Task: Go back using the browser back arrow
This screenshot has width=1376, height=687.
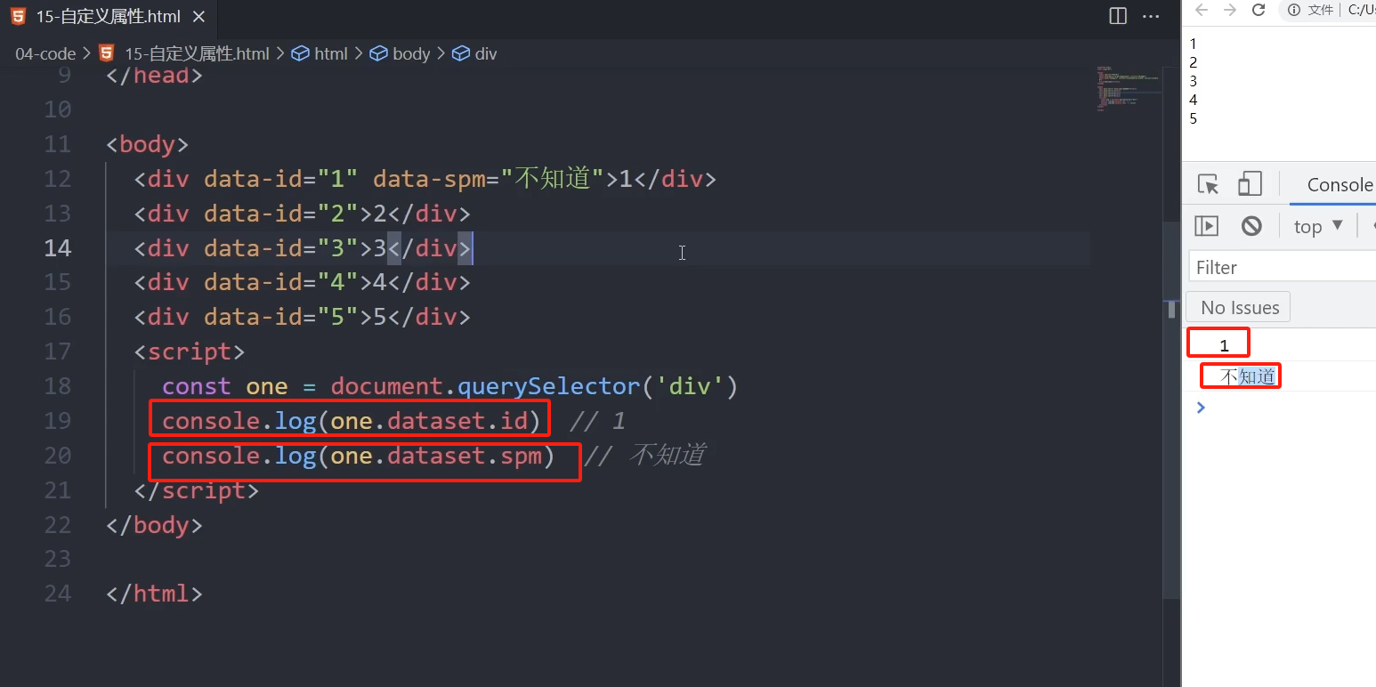Action: click(x=1202, y=10)
